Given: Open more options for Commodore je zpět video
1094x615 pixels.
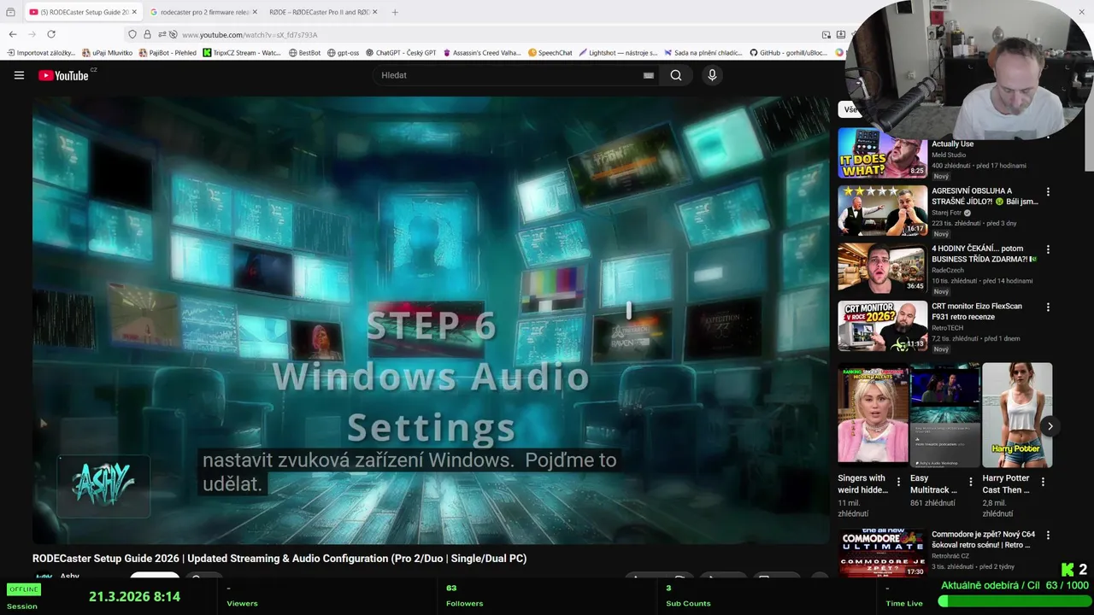Looking at the screenshot, I should (1048, 536).
